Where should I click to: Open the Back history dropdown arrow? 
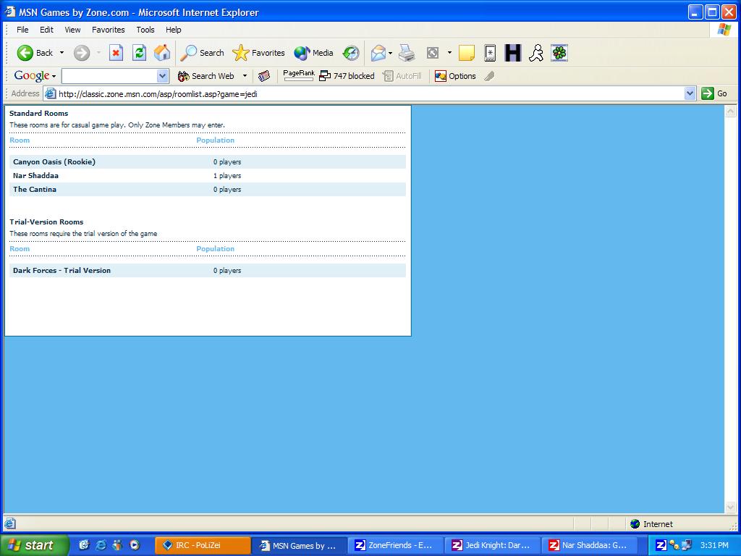tap(62, 53)
